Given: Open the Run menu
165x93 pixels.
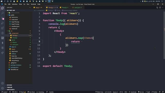Looking at the screenshot, I should [28, 4].
